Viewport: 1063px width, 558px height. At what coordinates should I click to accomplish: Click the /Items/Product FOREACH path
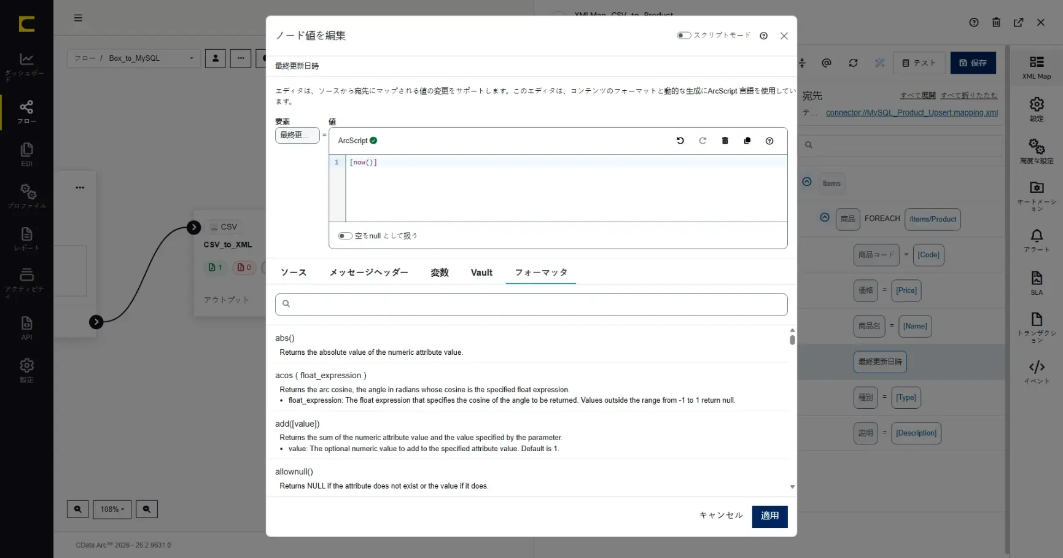[933, 219]
